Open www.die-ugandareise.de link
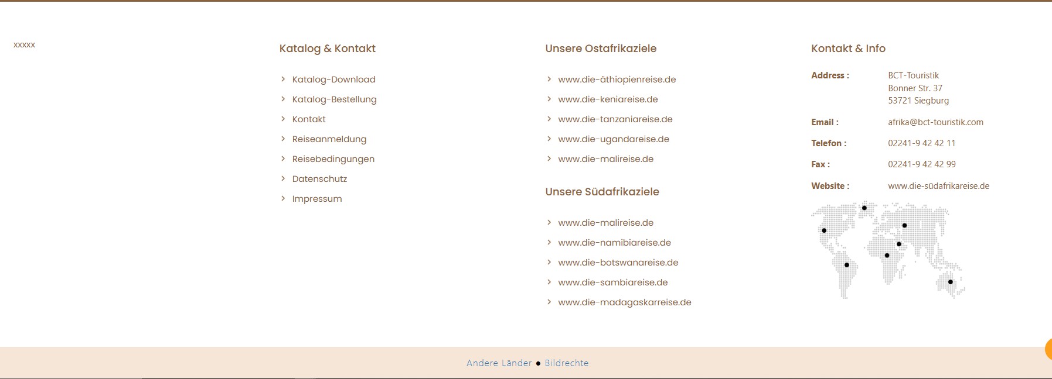 tap(613, 139)
